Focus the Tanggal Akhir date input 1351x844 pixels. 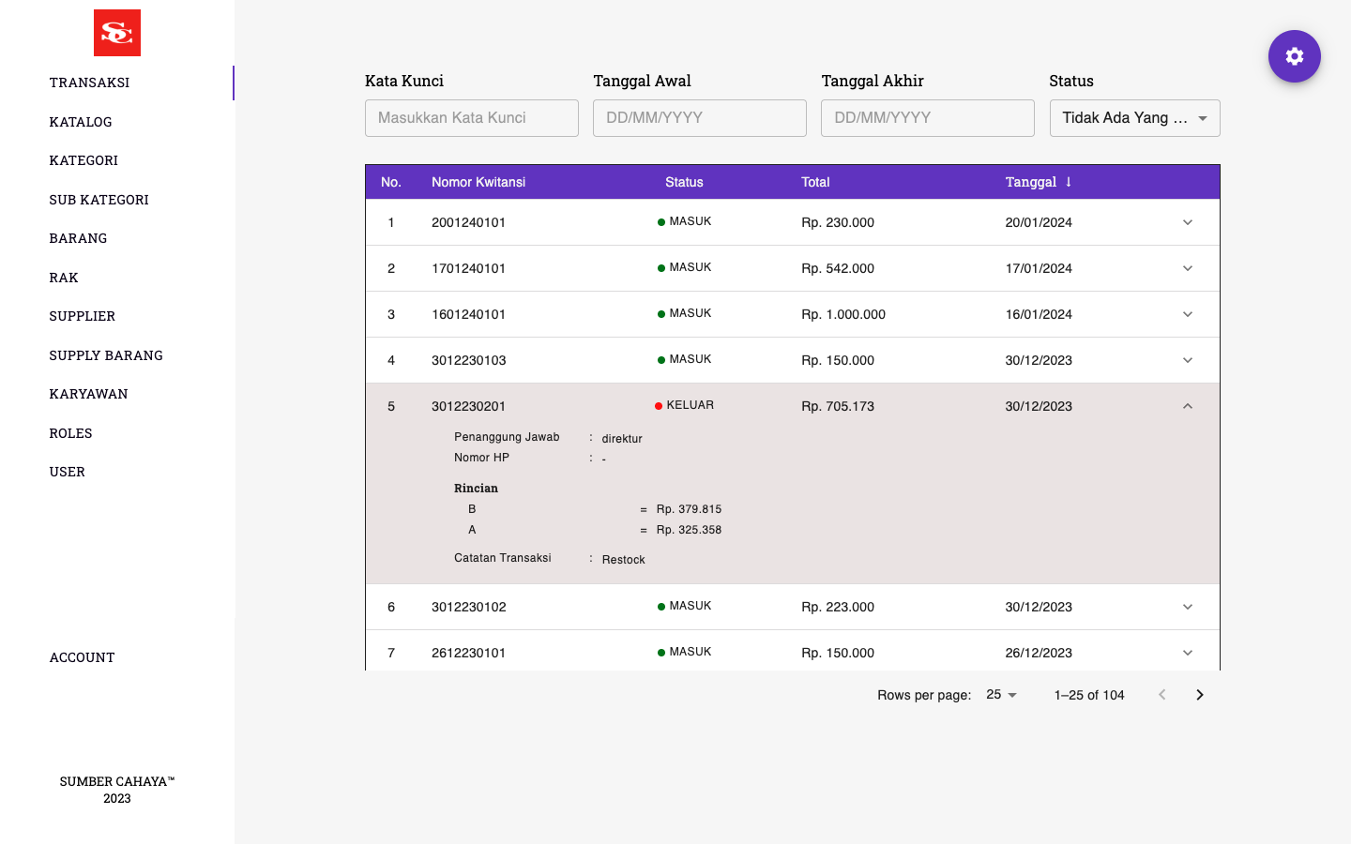(927, 118)
